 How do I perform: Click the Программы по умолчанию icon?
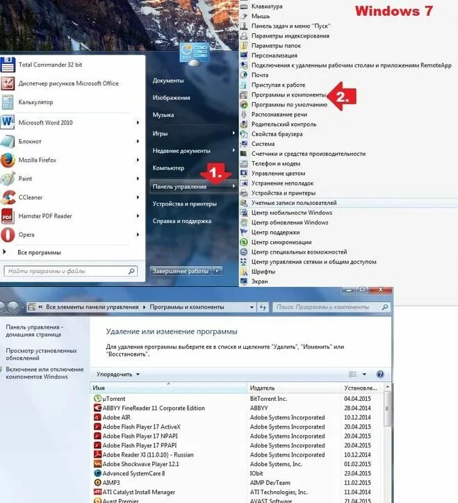(x=244, y=105)
